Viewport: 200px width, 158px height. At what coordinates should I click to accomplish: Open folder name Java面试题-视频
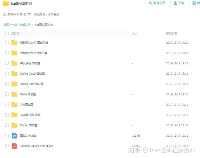30,115
